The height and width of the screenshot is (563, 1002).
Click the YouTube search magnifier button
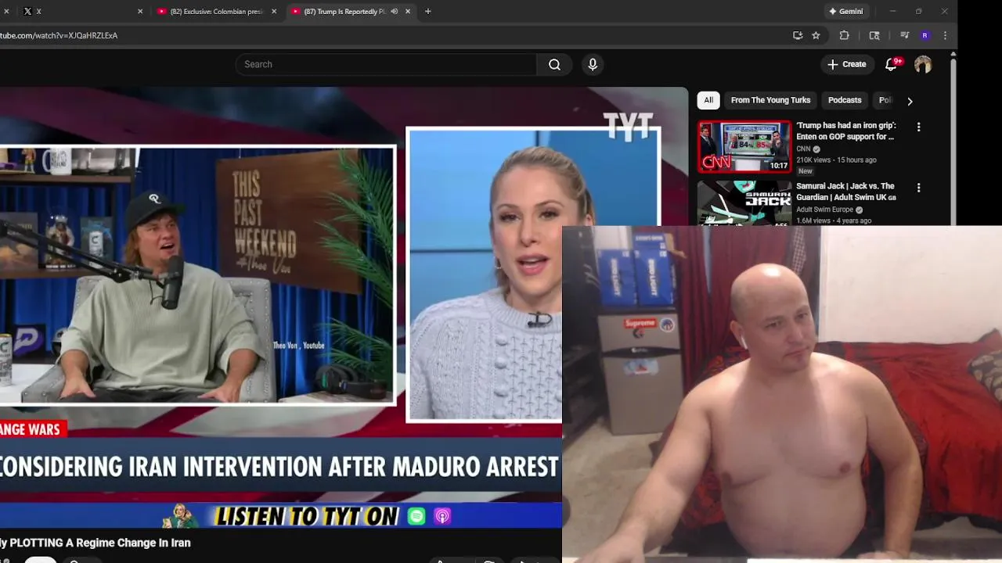coord(554,64)
